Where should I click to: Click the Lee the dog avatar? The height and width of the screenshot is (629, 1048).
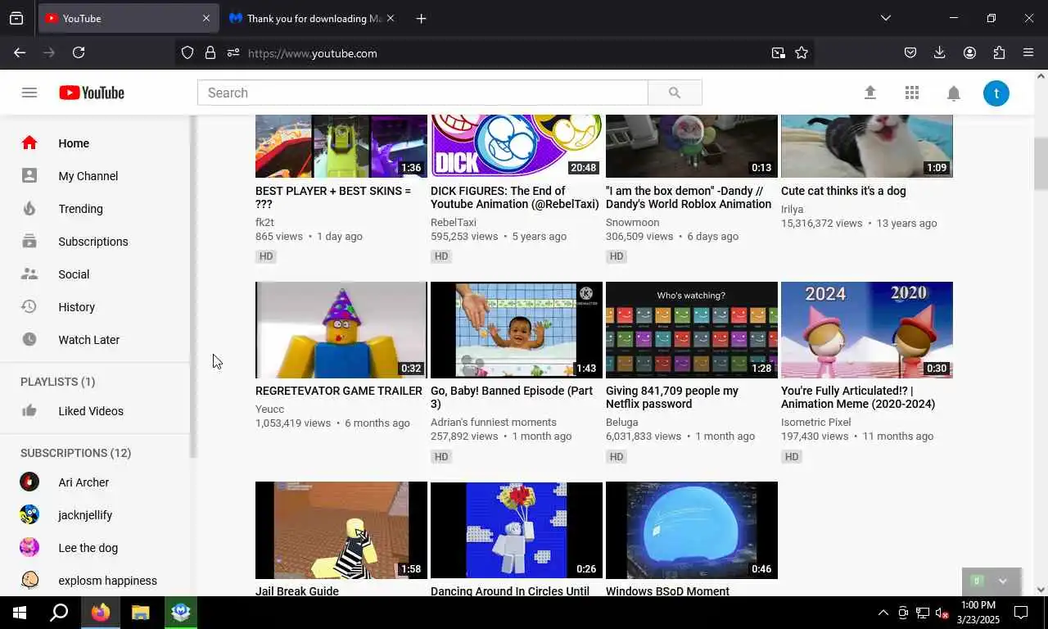click(x=29, y=547)
